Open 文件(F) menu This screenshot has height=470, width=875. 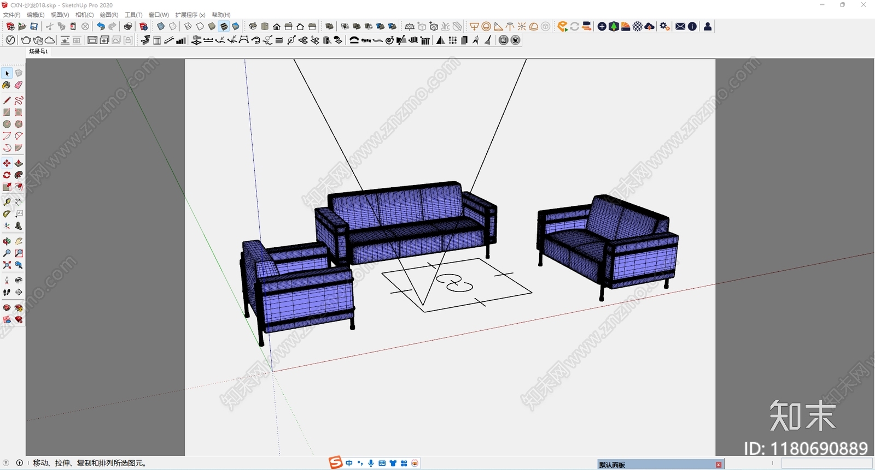click(12, 15)
